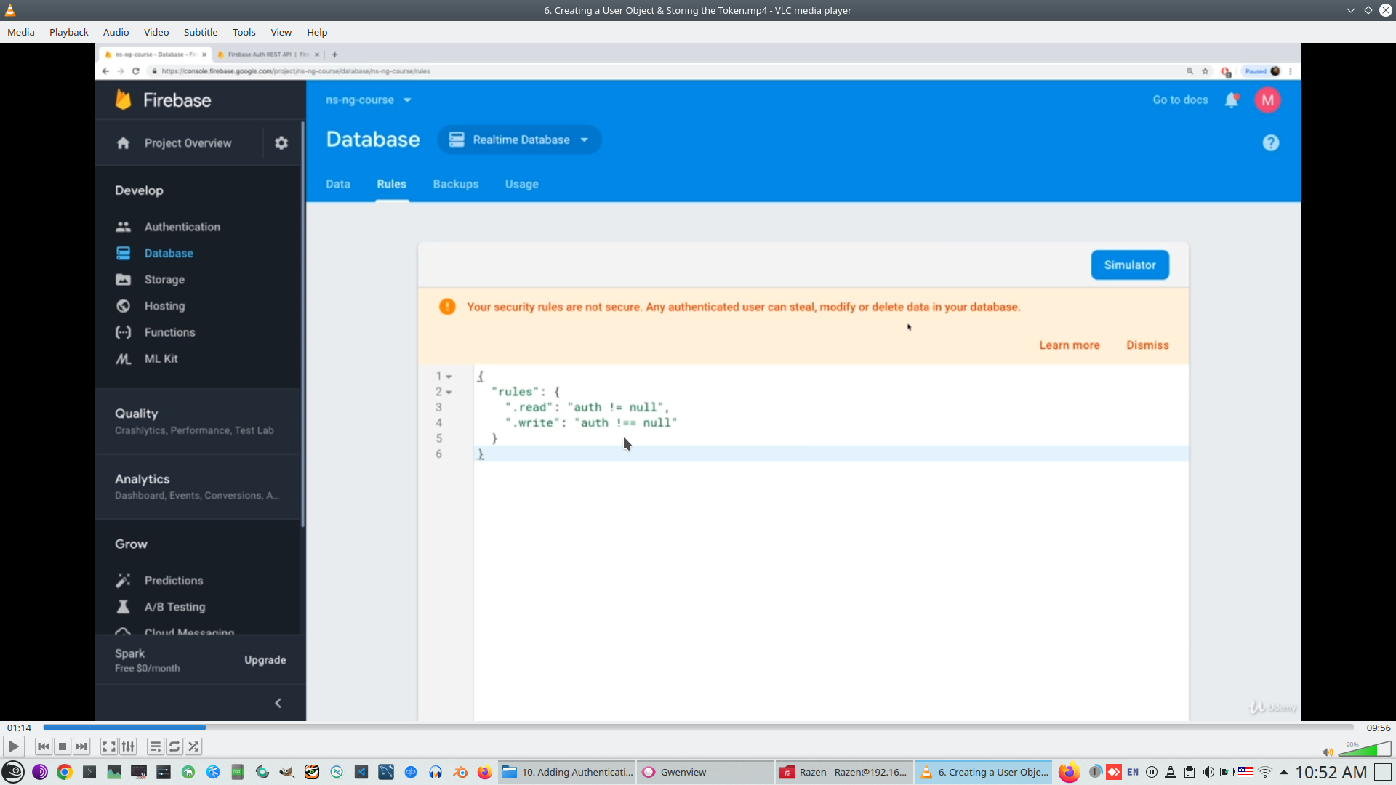Screen dimensions: 1396x785
Task: Toggle random shuffle playback
Action: (x=193, y=746)
